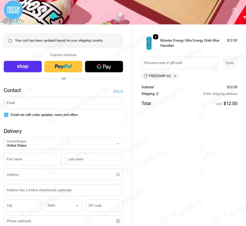Viewport: 246px width, 226px height.
Task: Choose PayPal express checkout
Action: click(x=63, y=66)
